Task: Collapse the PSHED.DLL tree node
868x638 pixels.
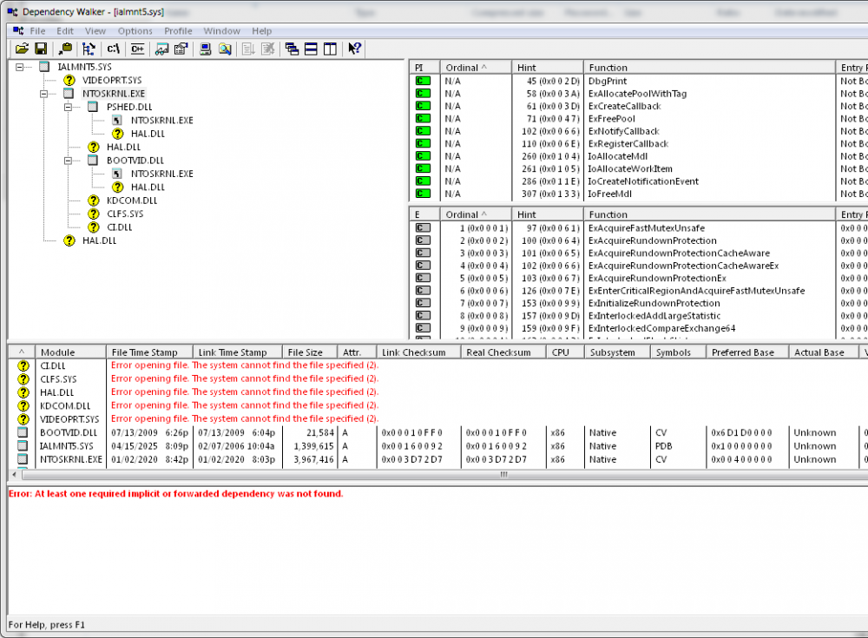Action: tap(69, 107)
